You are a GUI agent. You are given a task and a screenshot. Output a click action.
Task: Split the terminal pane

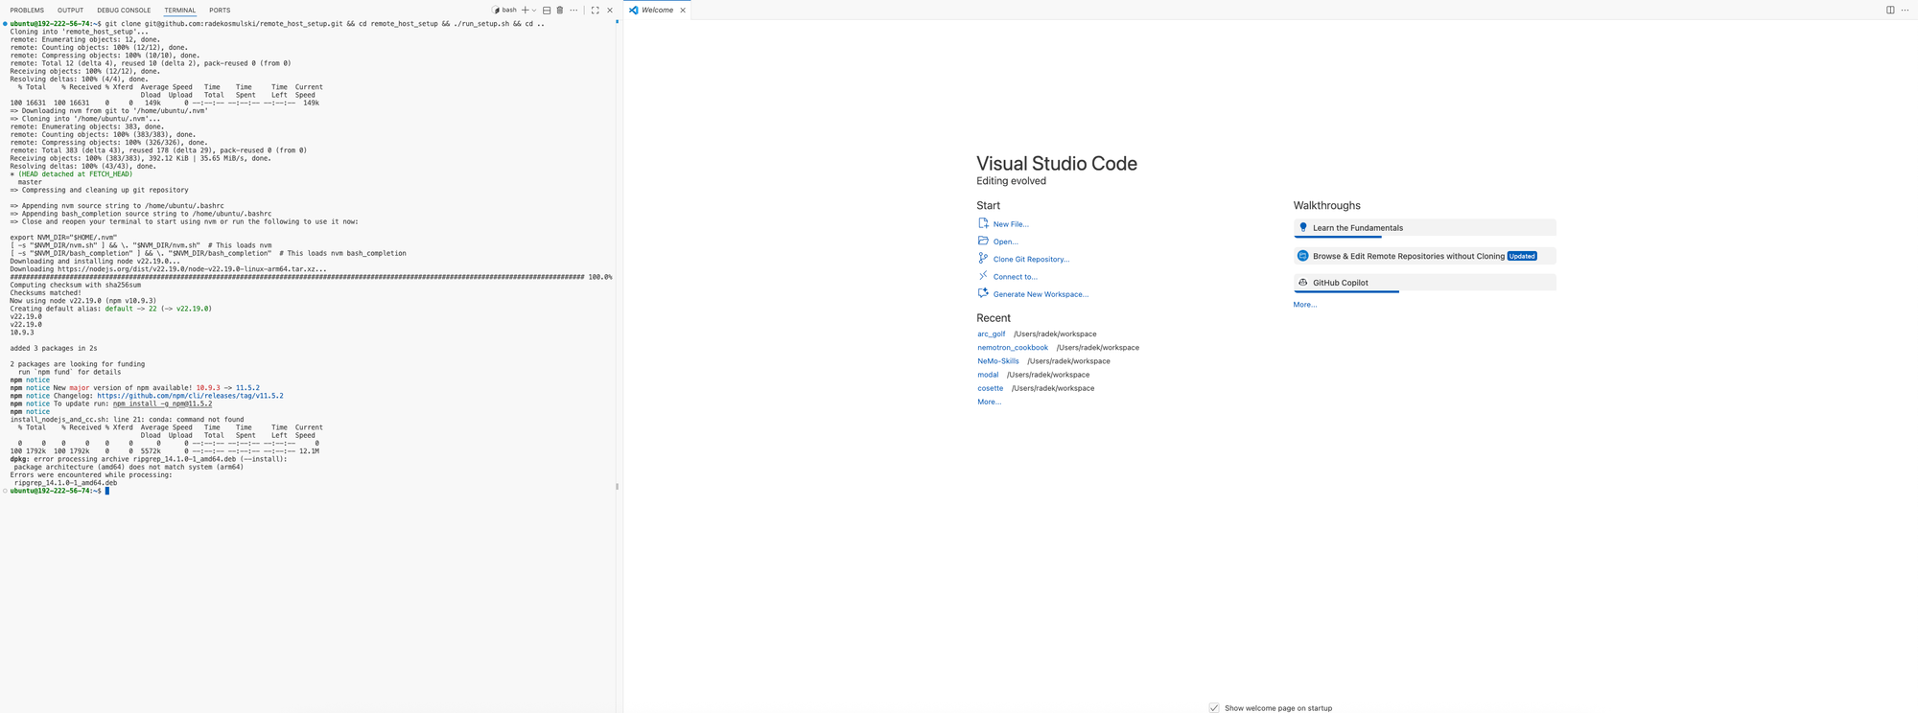coord(547,11)
